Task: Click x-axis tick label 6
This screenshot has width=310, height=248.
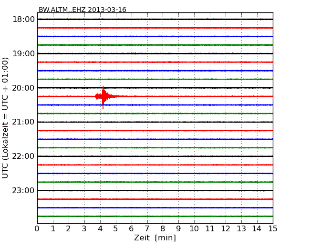Action: [x=131, y=229]
